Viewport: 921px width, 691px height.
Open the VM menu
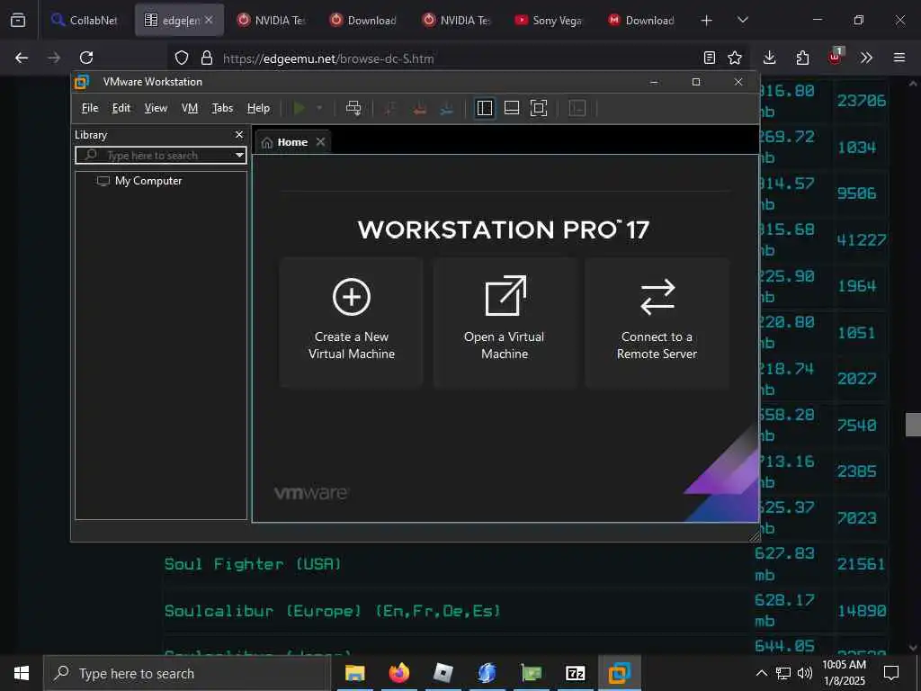[x=189, y=108]
